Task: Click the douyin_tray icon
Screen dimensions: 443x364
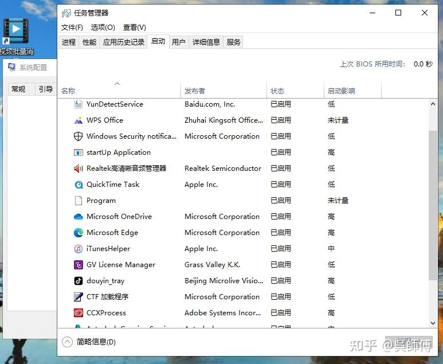Action: pos(79,281)
